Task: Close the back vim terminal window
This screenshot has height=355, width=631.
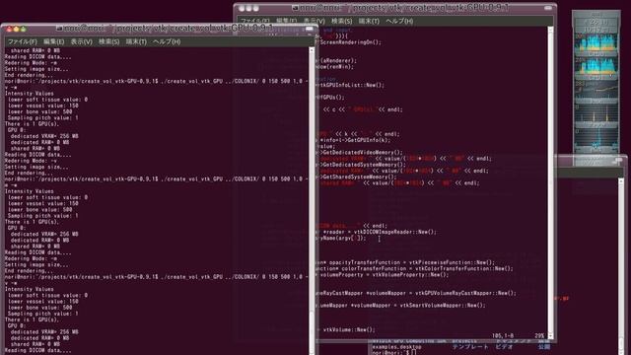Action: (242, 8)
